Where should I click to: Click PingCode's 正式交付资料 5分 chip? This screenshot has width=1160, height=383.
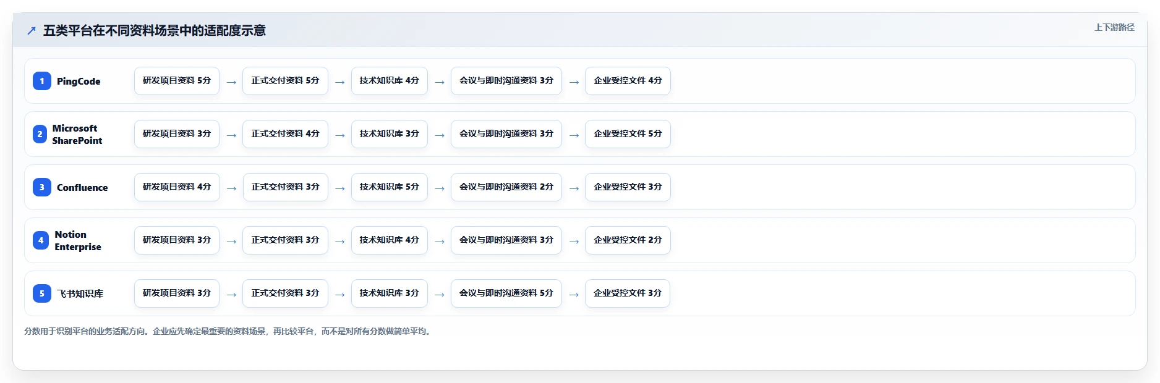pos(285,81)
